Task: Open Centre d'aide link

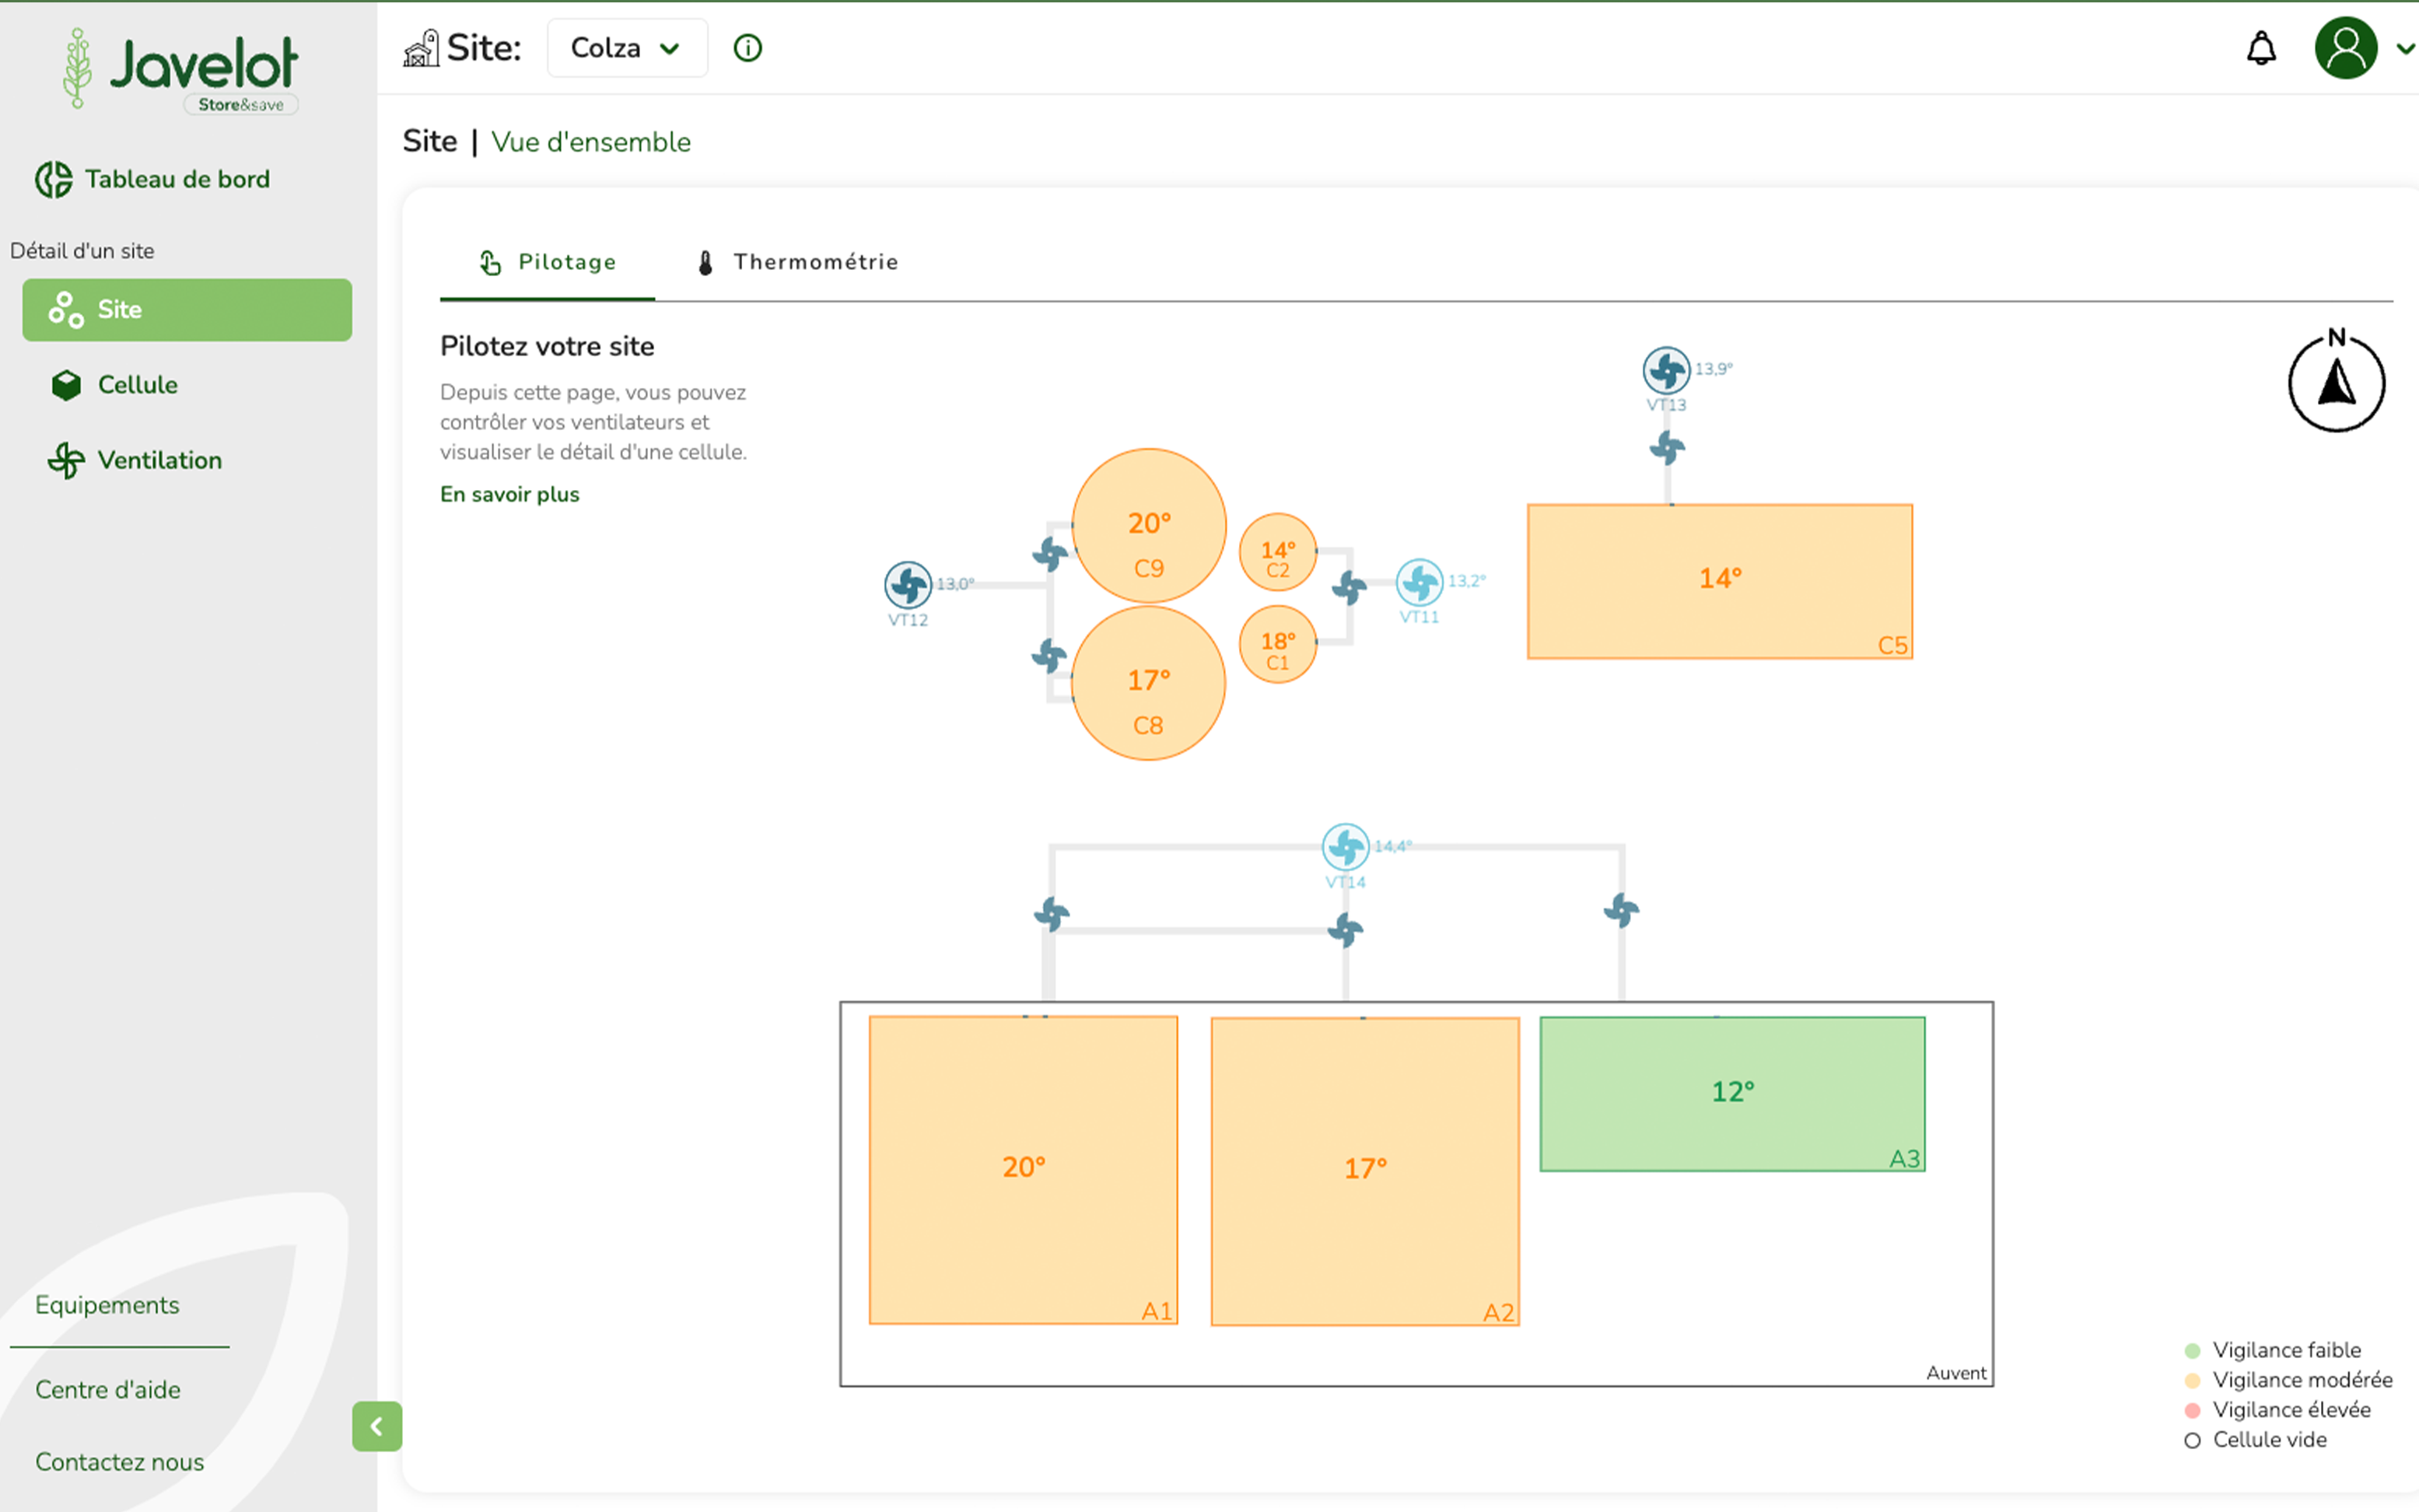Action: click(x=108, y=1390)
